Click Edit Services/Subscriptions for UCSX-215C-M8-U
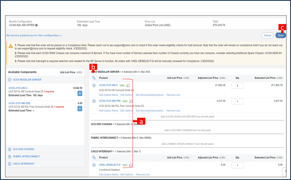Screen dimensions: 291x180 click(150, 95)
